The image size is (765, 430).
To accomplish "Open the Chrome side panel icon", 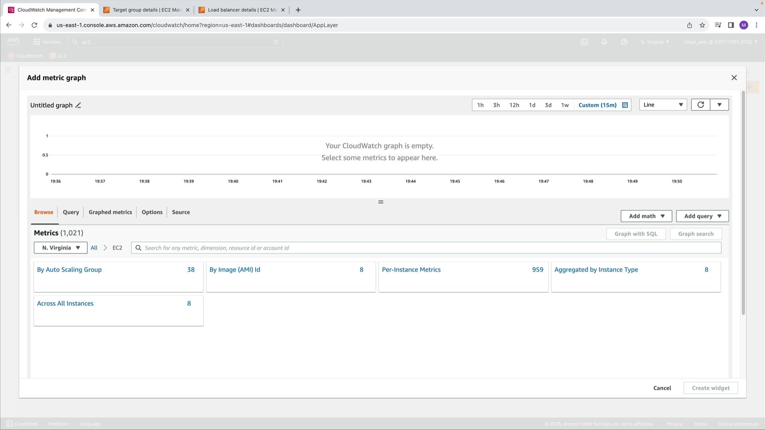I will point(731,25).
